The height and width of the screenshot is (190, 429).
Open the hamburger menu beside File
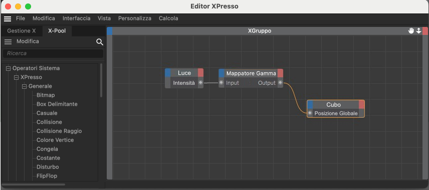(x=8, y=18)
